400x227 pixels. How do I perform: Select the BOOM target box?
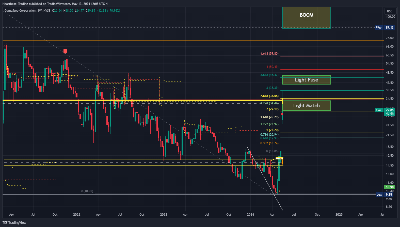306,17
